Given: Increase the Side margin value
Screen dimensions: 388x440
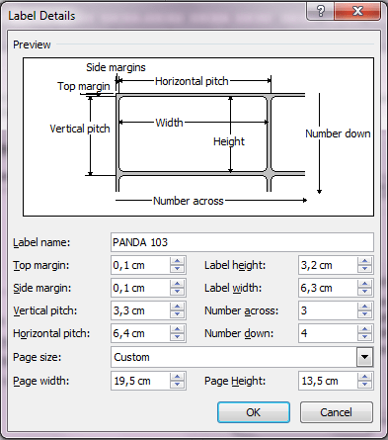Looking at the screenshot, I should pyautogui.click(x=178, y=284).
